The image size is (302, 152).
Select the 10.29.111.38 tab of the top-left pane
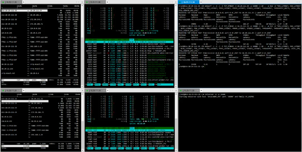(x=11, y=2)
